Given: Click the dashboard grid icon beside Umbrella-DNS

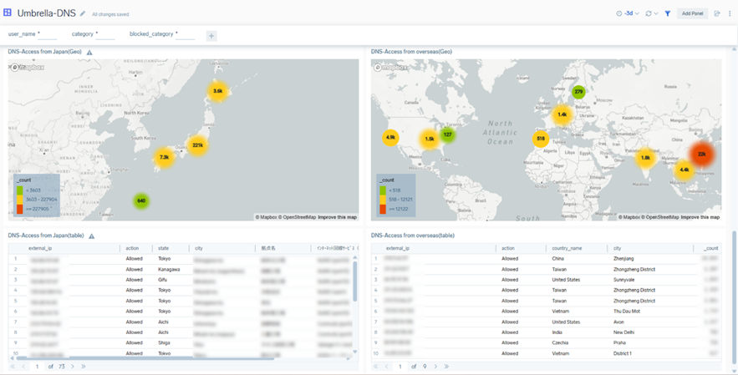Looking at the screenshot, I should point(8,13).
